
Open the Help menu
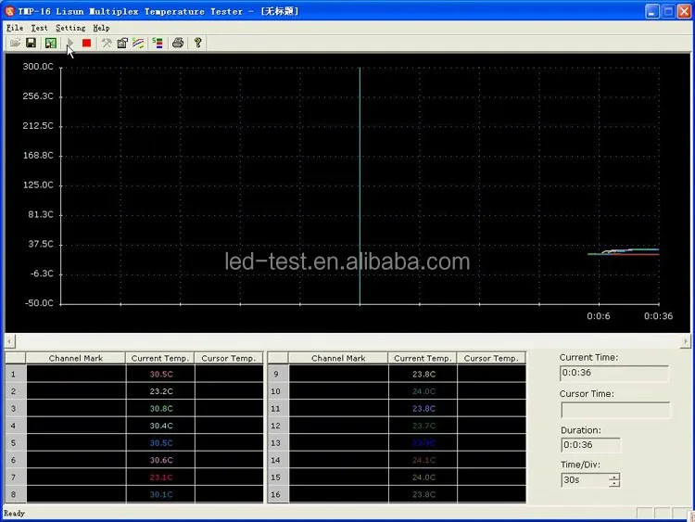pyautogui.click(x=101, y=28)
